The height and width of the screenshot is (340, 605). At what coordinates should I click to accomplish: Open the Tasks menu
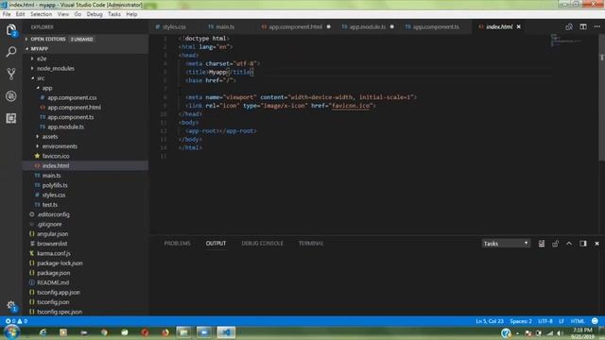(x=114, y=14)
